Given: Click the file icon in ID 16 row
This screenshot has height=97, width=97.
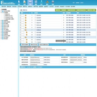Looking at the screenshot, I should pos(27,35).
